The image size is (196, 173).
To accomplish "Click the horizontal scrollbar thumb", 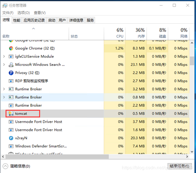I will (x=57, y=156).
